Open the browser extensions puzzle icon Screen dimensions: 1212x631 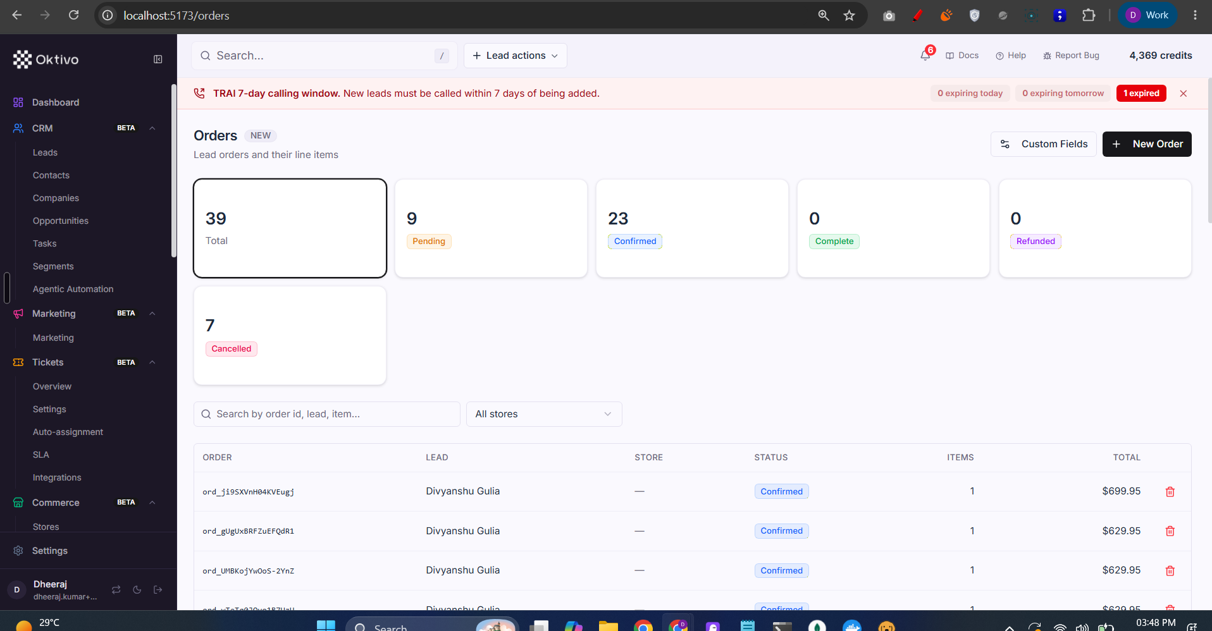[x=1089, y=15]
